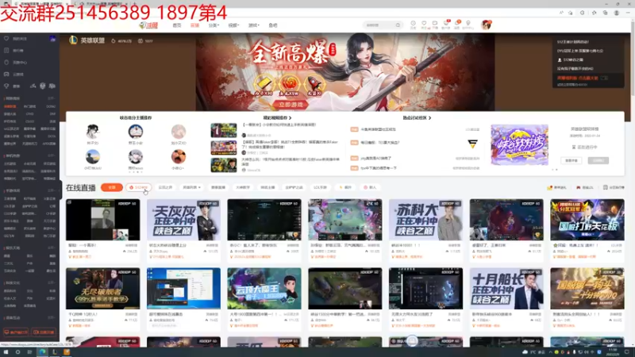Viewport: 635px width, 357px height.
Task: Open the '国服第一狗头' stream thumbnail
Action: coord(587,289)
